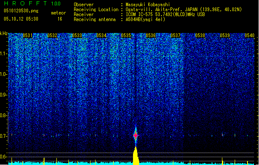Viewport: 259px width, 165px height.
Task: Click the 0539 time marker
Action: [225, 35]
